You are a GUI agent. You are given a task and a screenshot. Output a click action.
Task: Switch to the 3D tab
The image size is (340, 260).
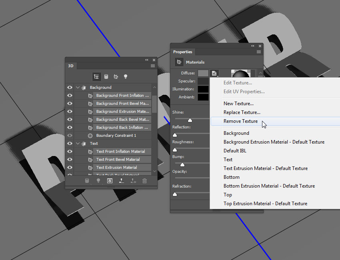(71, 66)
